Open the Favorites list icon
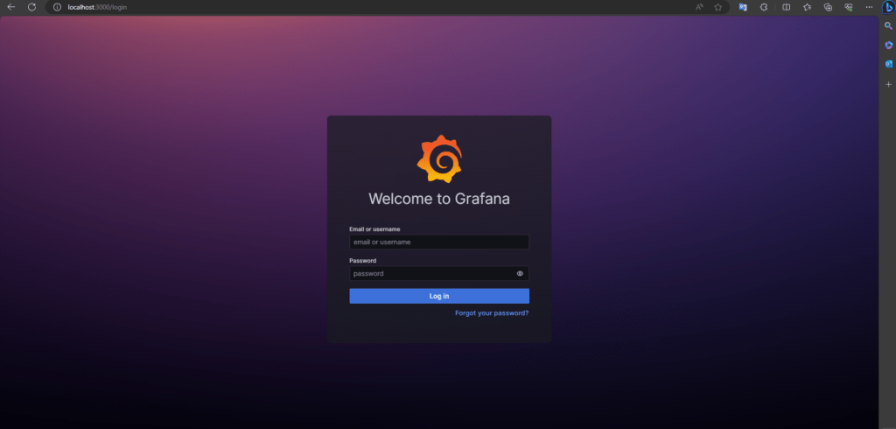Viewport: 896px width, 429px height. 807,7
